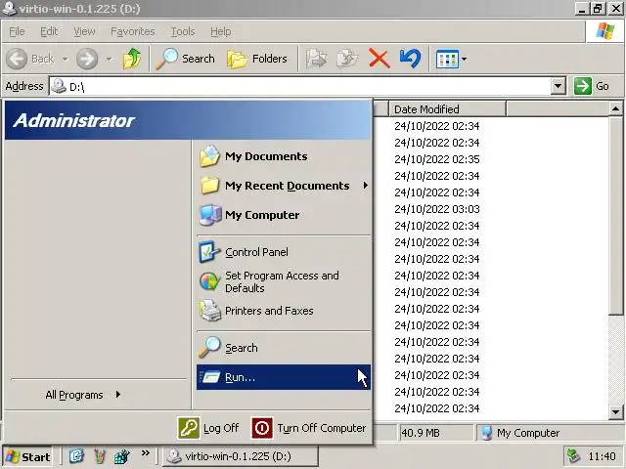The image size is (626, 469).
Task: Open the Help menu
Action: 221,31
